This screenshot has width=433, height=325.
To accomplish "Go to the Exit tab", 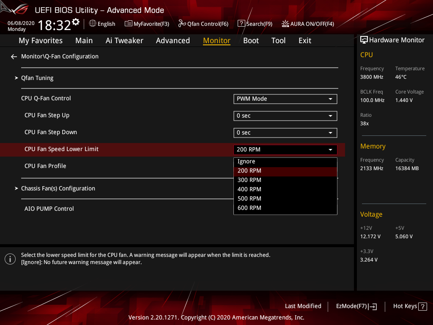I will 305,41.
